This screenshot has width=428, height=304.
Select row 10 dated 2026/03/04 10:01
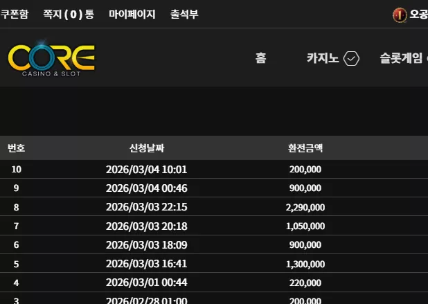[214, 169]
